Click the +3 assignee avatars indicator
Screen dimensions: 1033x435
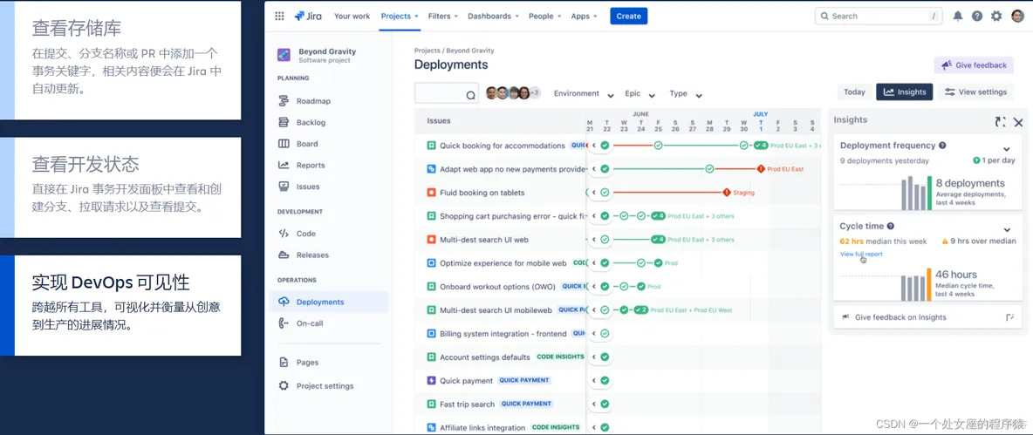point(535,93)
